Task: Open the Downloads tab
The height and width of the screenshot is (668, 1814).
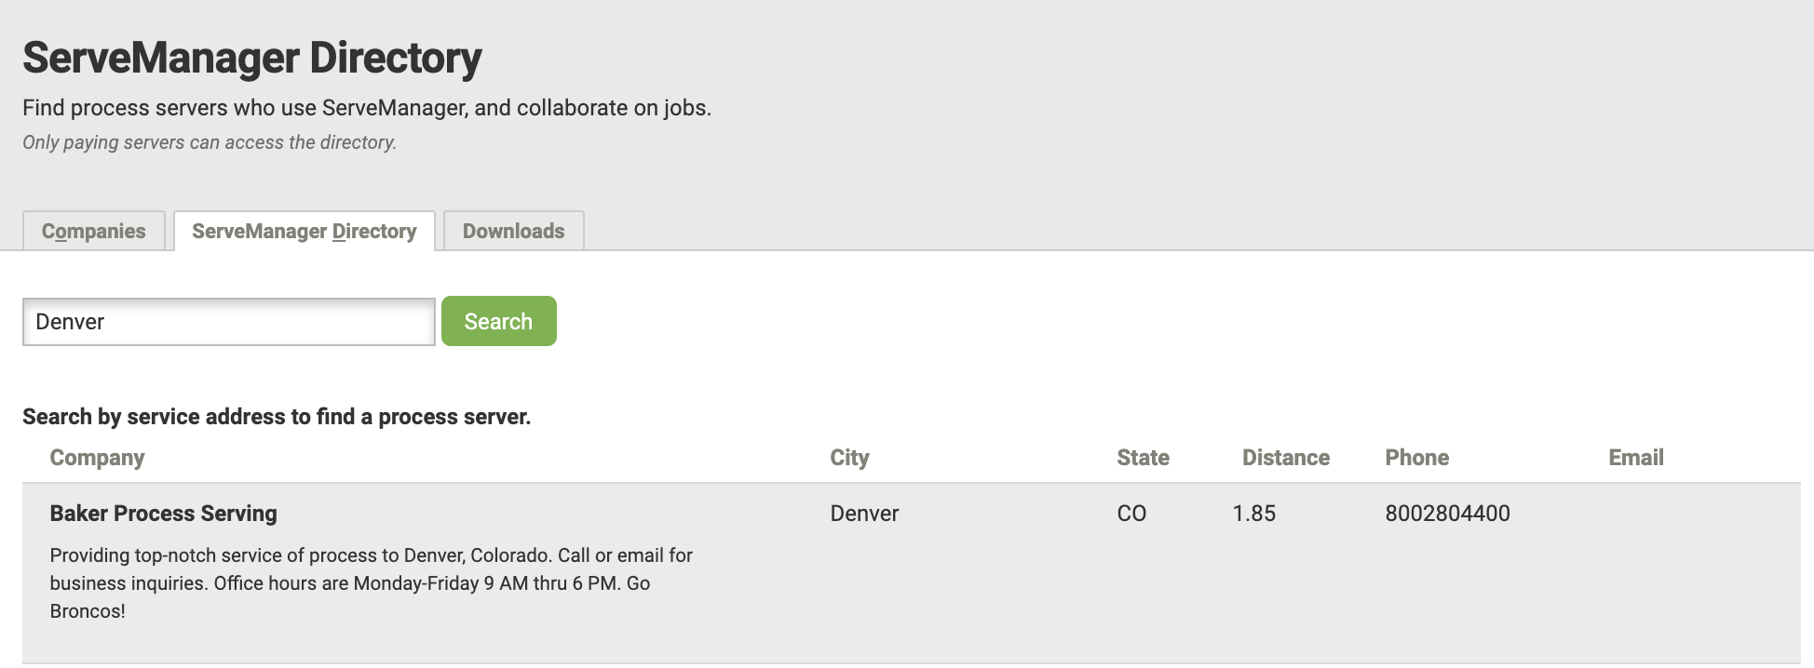Action: (x=513, y=231)
